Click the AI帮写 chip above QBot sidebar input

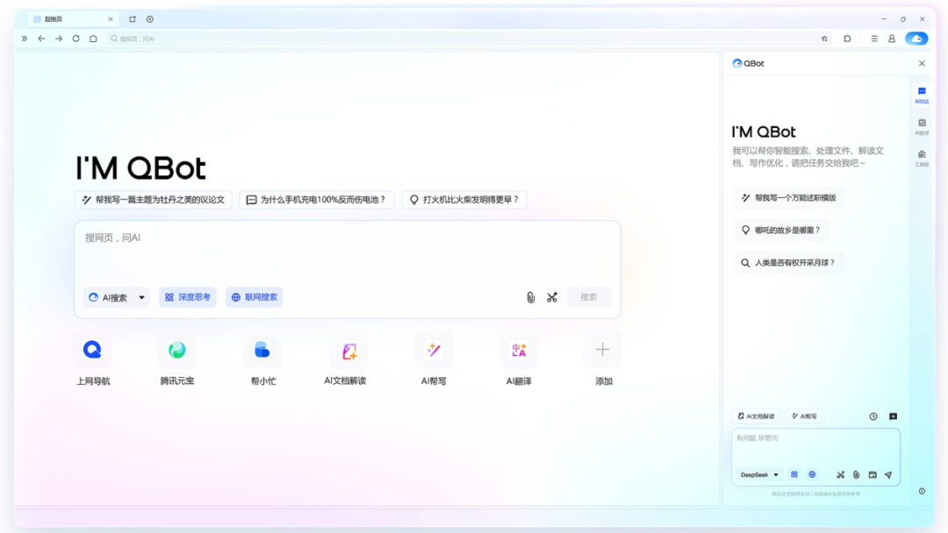point(805,416)
